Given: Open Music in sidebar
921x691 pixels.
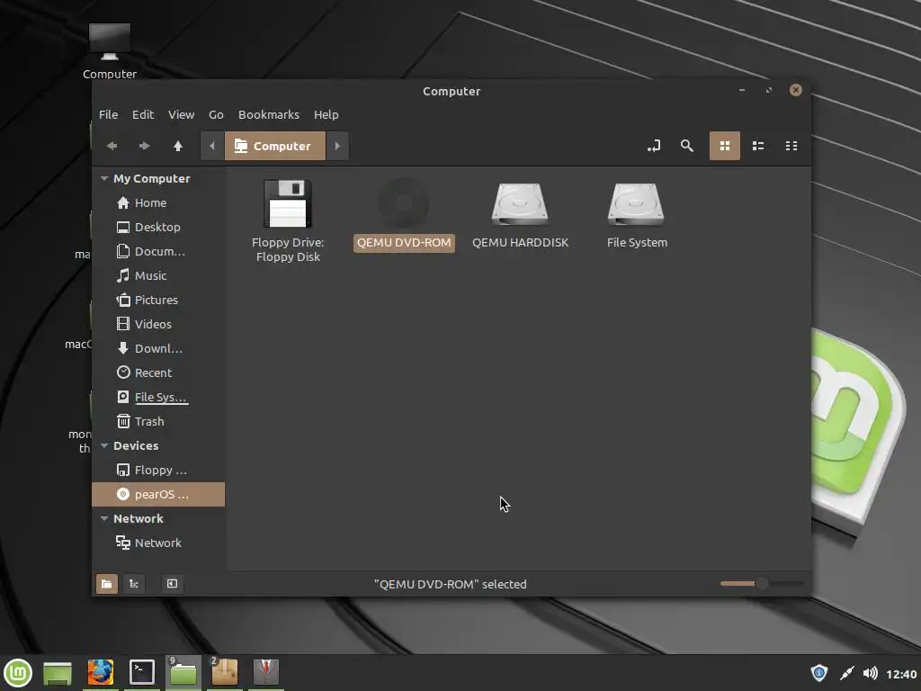Looking at the screenshot, I should [158, 275].
